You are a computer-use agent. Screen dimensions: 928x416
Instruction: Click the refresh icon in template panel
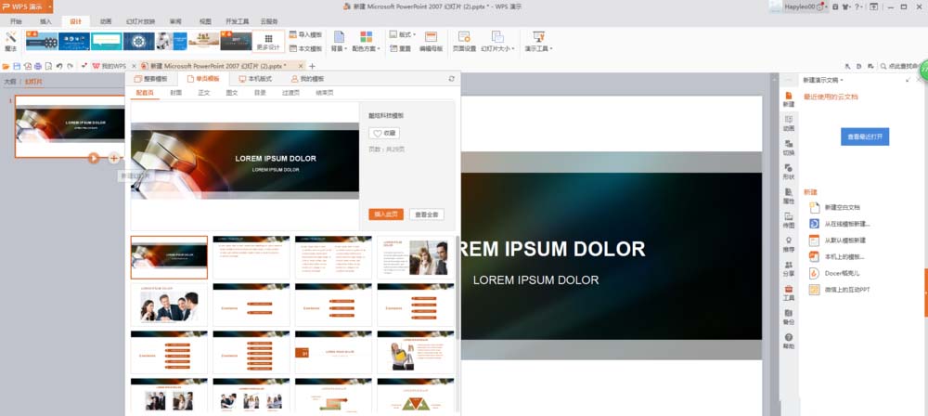pos(451,79)
